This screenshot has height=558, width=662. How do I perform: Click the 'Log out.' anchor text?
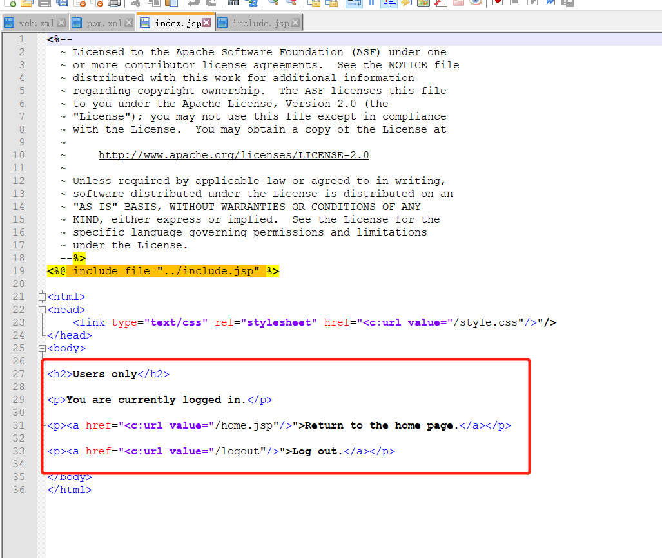(318, 451)
